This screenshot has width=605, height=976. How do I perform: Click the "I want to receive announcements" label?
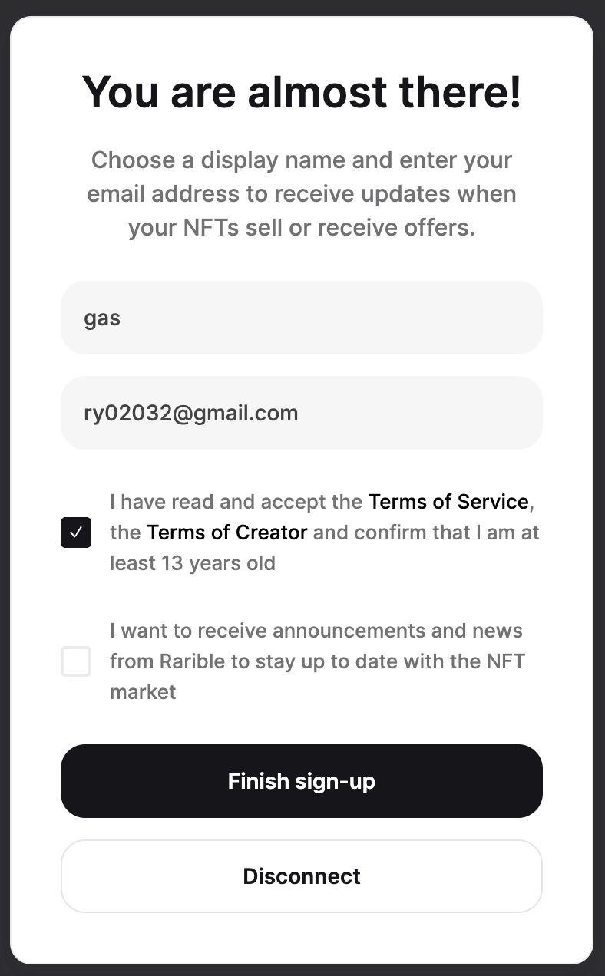click(x=316, y=631)
